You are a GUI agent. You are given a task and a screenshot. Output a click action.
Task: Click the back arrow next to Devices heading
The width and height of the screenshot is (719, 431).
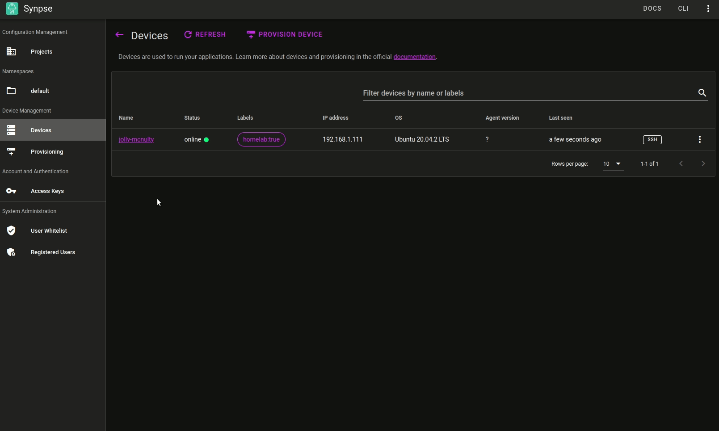119,34
